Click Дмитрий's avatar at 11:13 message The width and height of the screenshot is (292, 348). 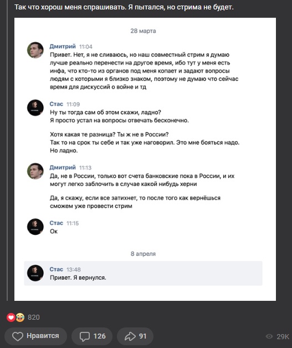coord(35,171)
